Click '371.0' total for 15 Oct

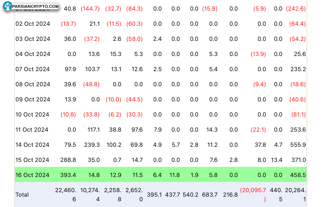tap(298, 160)
